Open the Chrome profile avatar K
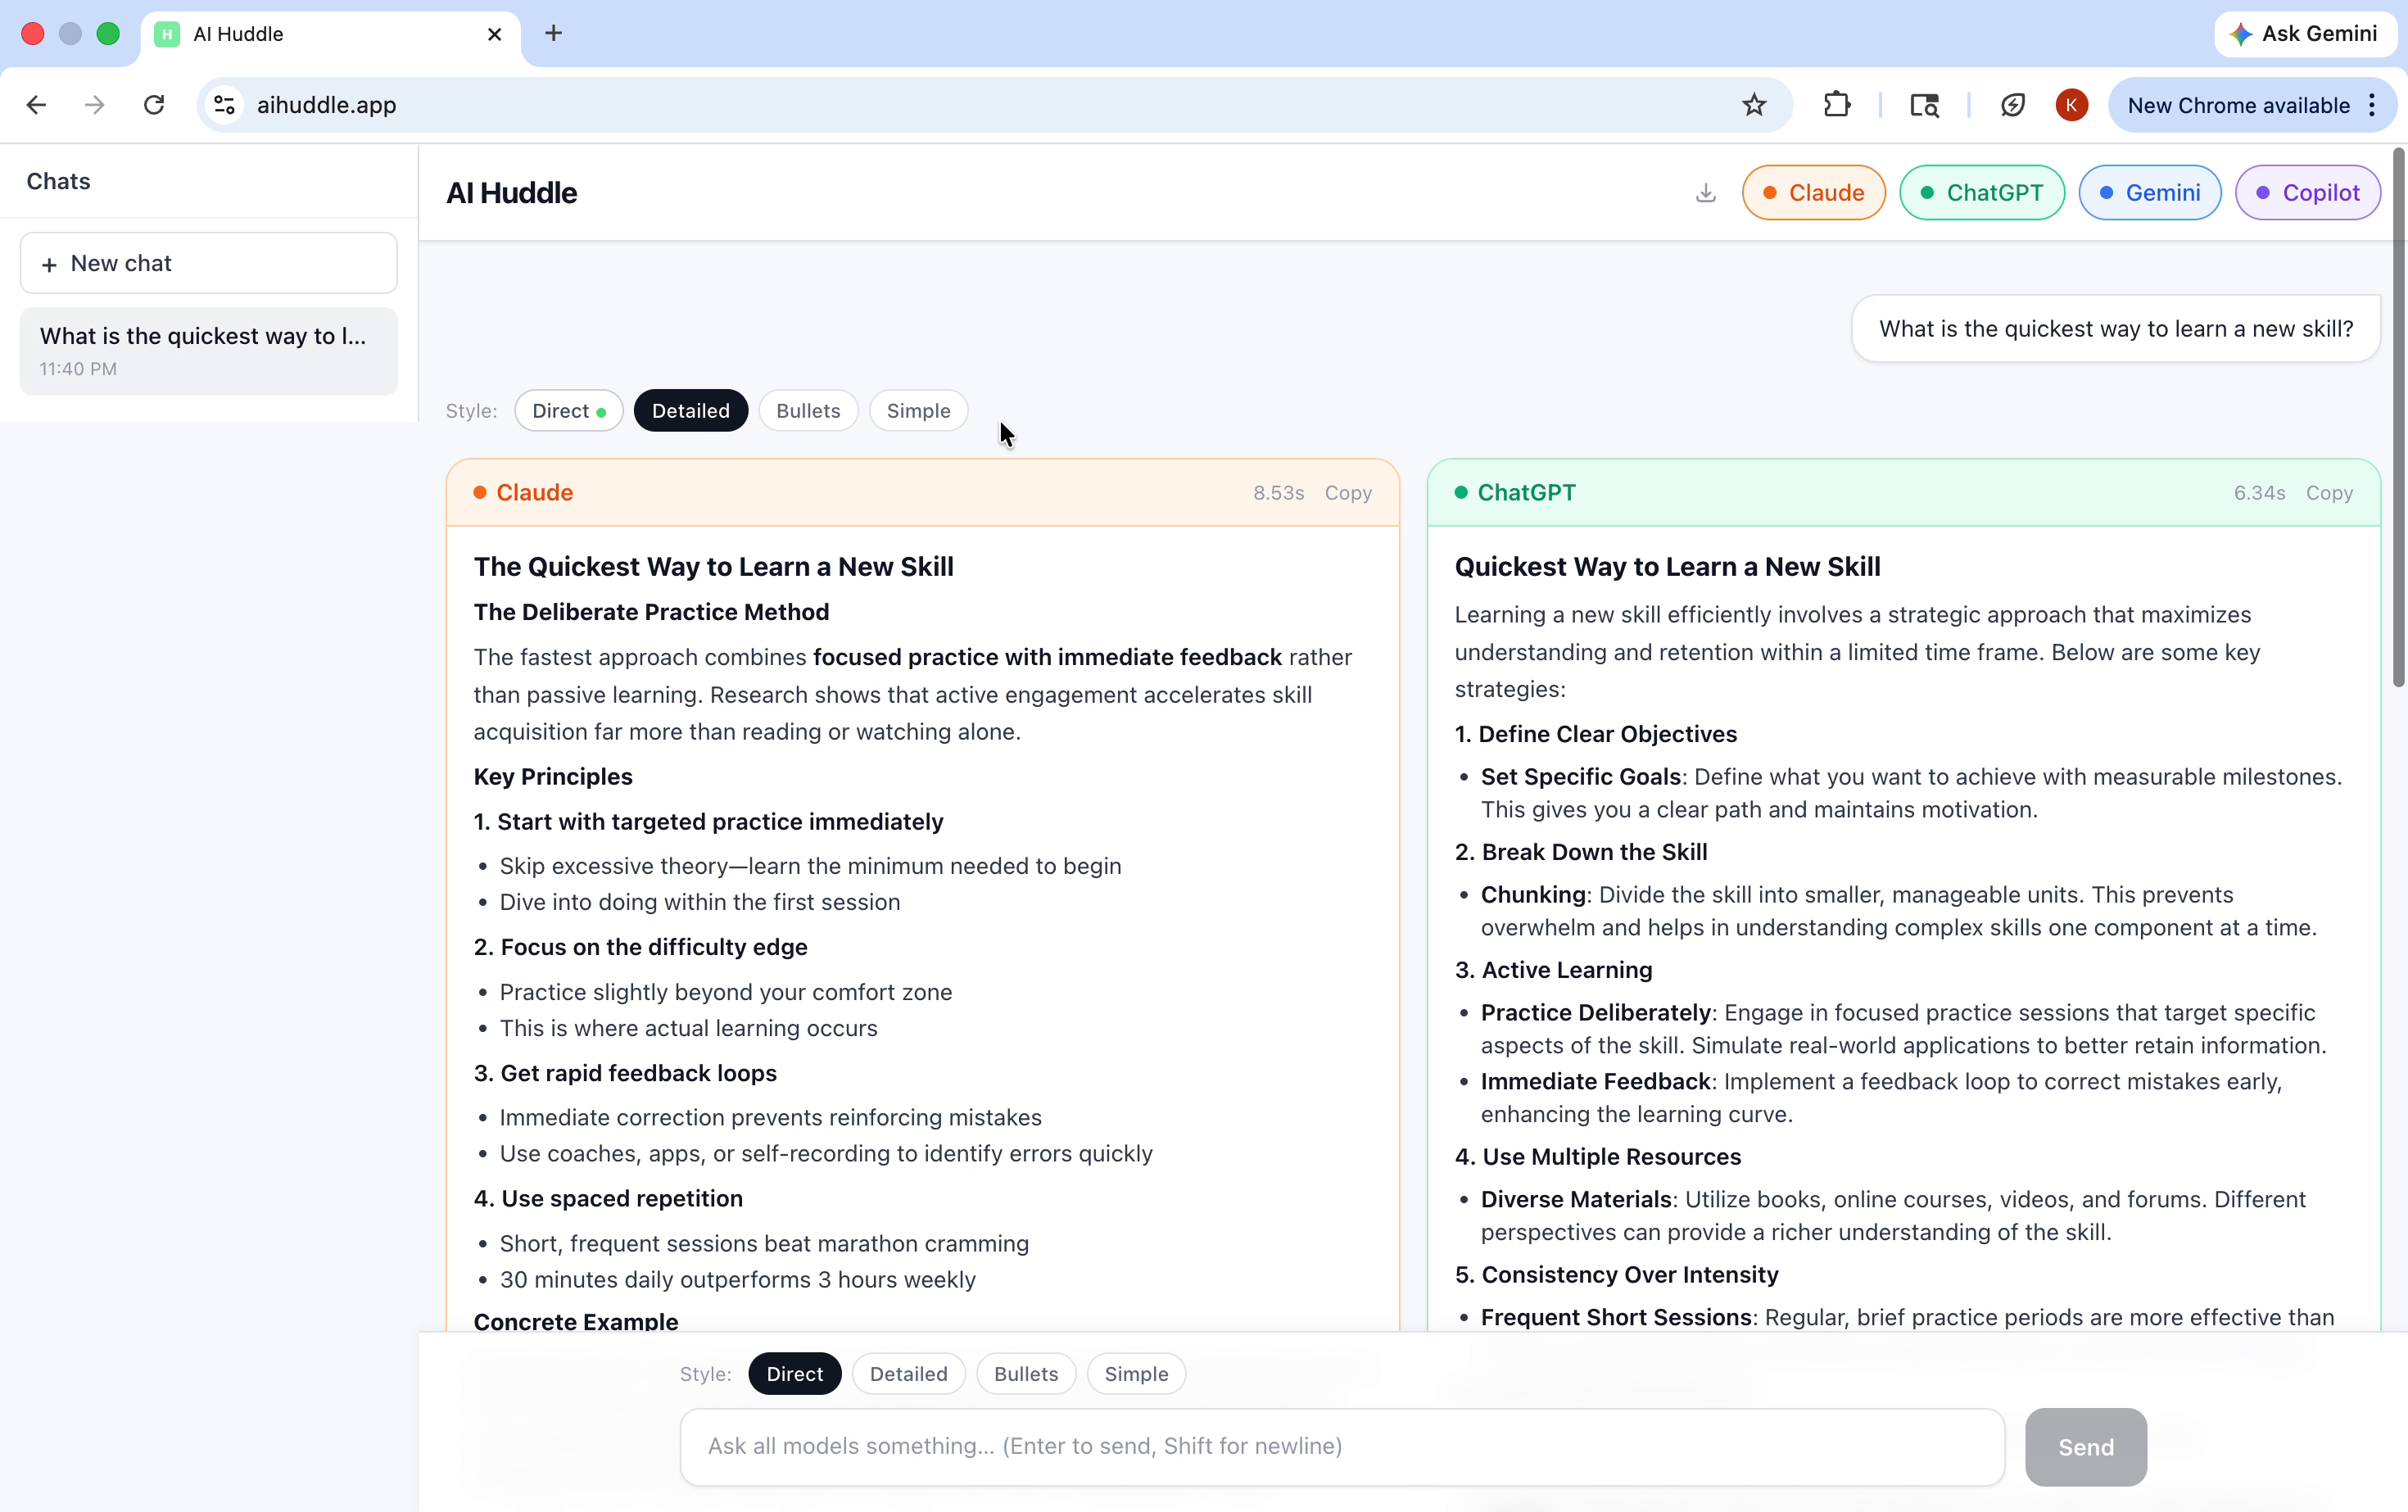 2071,105
